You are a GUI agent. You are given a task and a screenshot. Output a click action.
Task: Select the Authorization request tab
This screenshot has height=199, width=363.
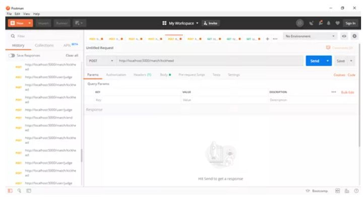(x=116, y=74)
